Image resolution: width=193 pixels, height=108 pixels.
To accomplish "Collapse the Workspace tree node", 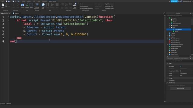I will (167, 18).
